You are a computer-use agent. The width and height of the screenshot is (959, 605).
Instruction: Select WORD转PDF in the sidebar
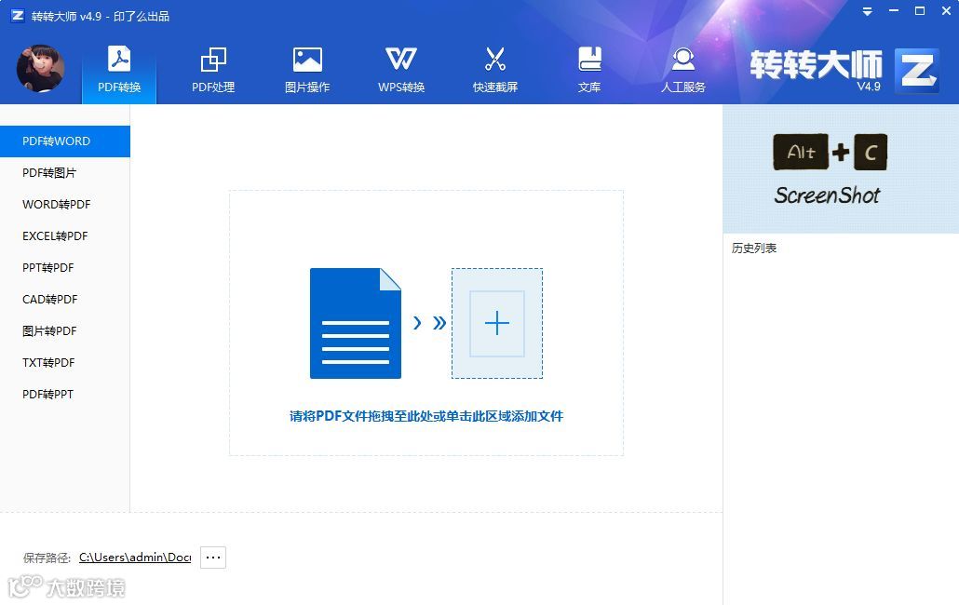(x=65, y=205)
